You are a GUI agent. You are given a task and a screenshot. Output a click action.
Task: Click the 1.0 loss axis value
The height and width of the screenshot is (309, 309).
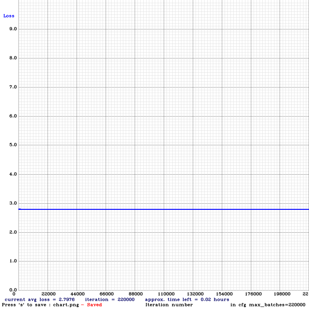point(13,261)
